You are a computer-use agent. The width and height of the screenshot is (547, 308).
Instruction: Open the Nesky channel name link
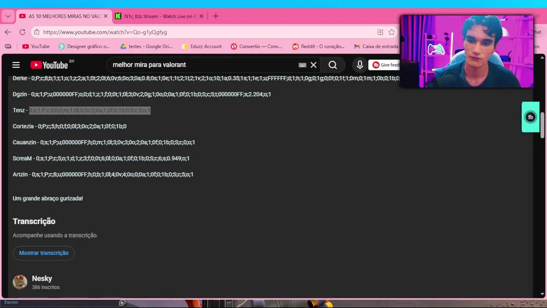tap(42, 278)
